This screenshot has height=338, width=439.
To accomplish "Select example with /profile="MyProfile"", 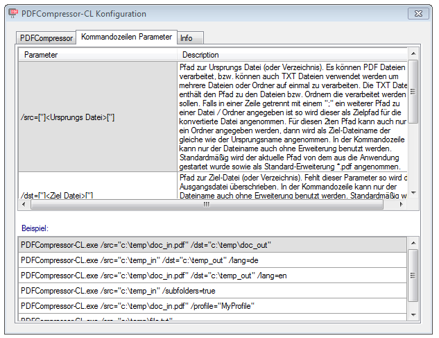I will [x=212, y=306].
